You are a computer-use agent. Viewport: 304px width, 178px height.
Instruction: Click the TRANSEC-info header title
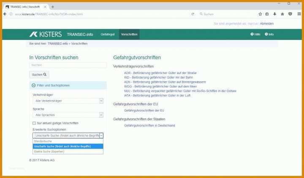tap(80, 35)
